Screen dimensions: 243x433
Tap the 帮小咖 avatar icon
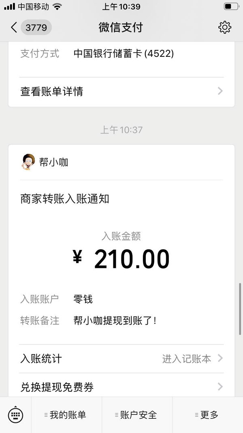[28, 162]
